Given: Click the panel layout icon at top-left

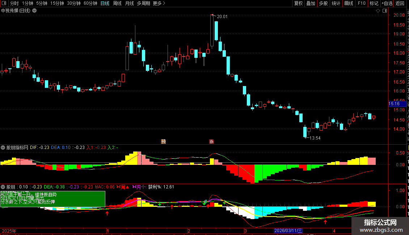Looking at the screenshot, I should [x=4, y=3].
